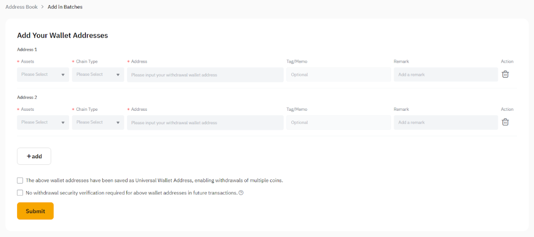This screenshot has width=534, height=237.
Task: Click the Remark field for Address 1
Action: (445, 75)
